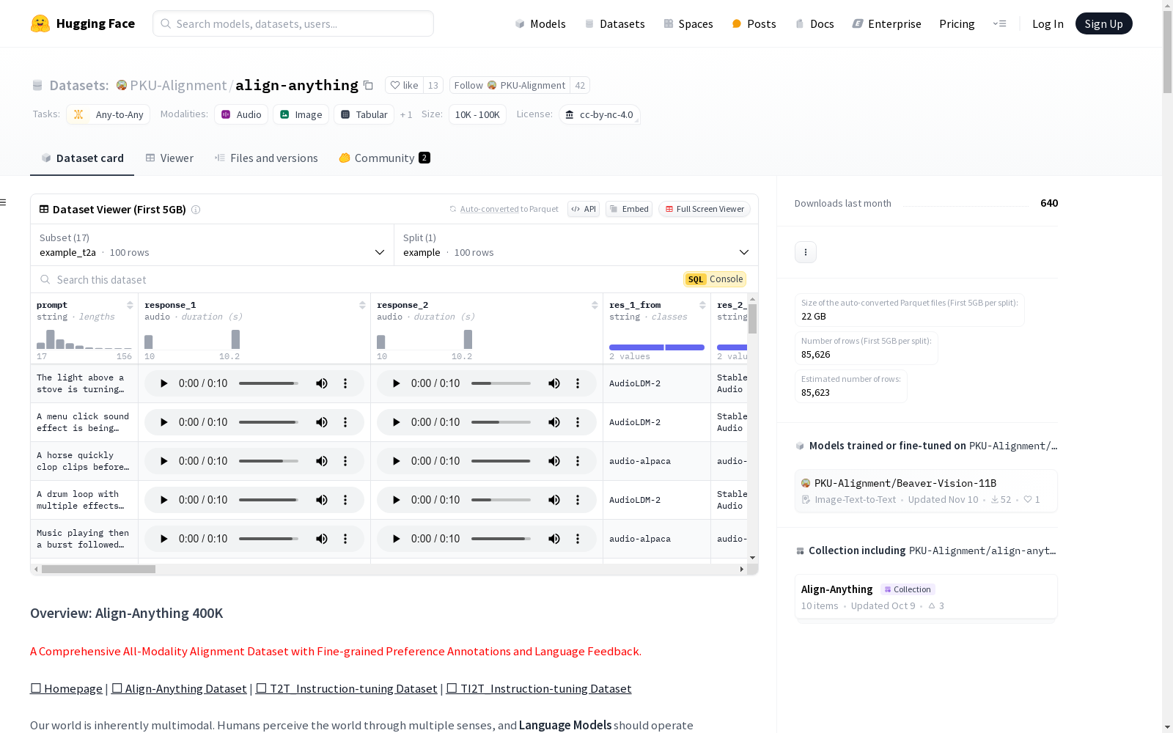Filter by the Audio modality tag

click(x=242, y=115)
